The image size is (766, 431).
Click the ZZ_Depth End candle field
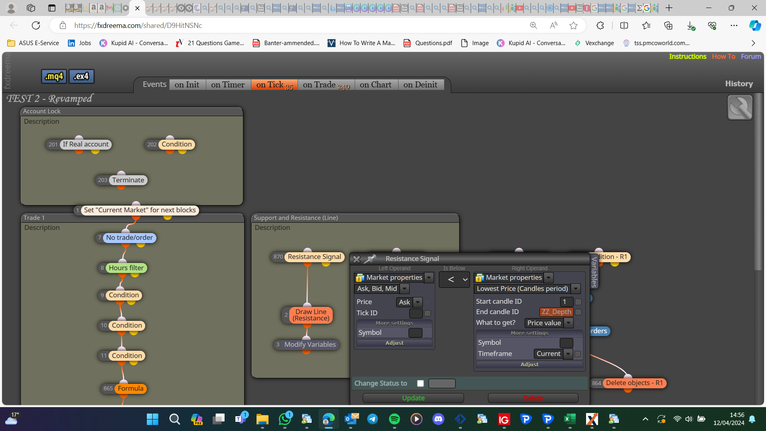[556, 312]
